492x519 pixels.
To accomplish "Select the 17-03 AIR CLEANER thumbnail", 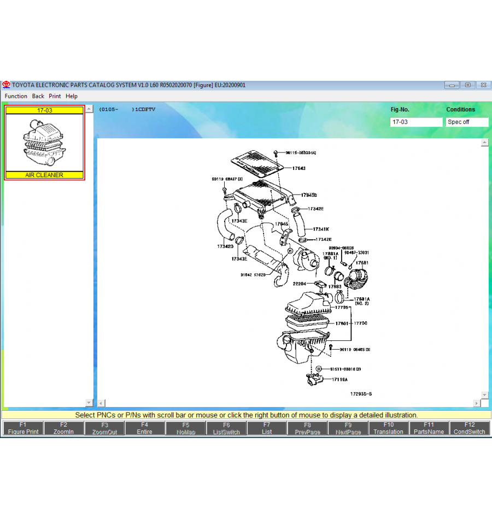I will click(x=44, y=143).
